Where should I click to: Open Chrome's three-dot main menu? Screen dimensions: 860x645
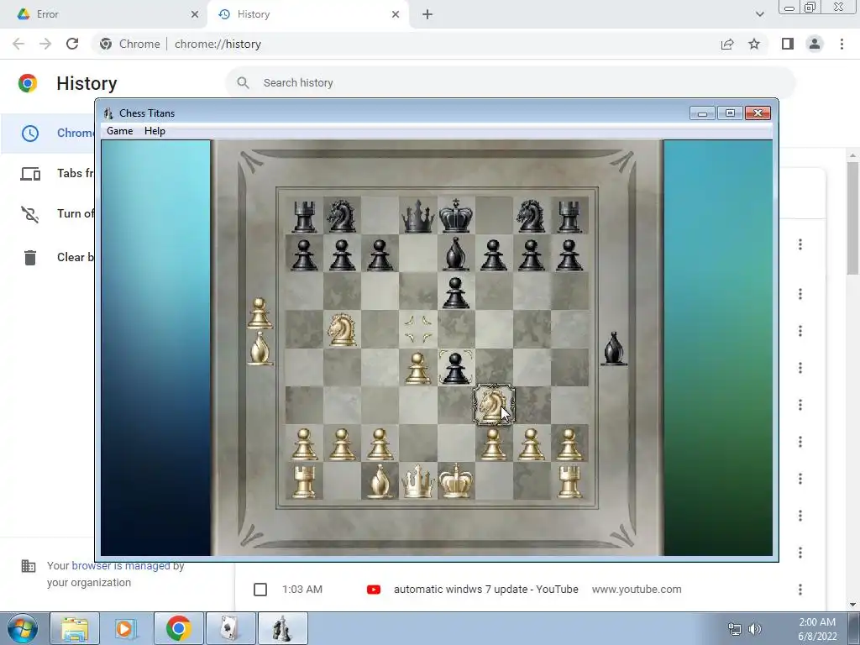[842, 44]
